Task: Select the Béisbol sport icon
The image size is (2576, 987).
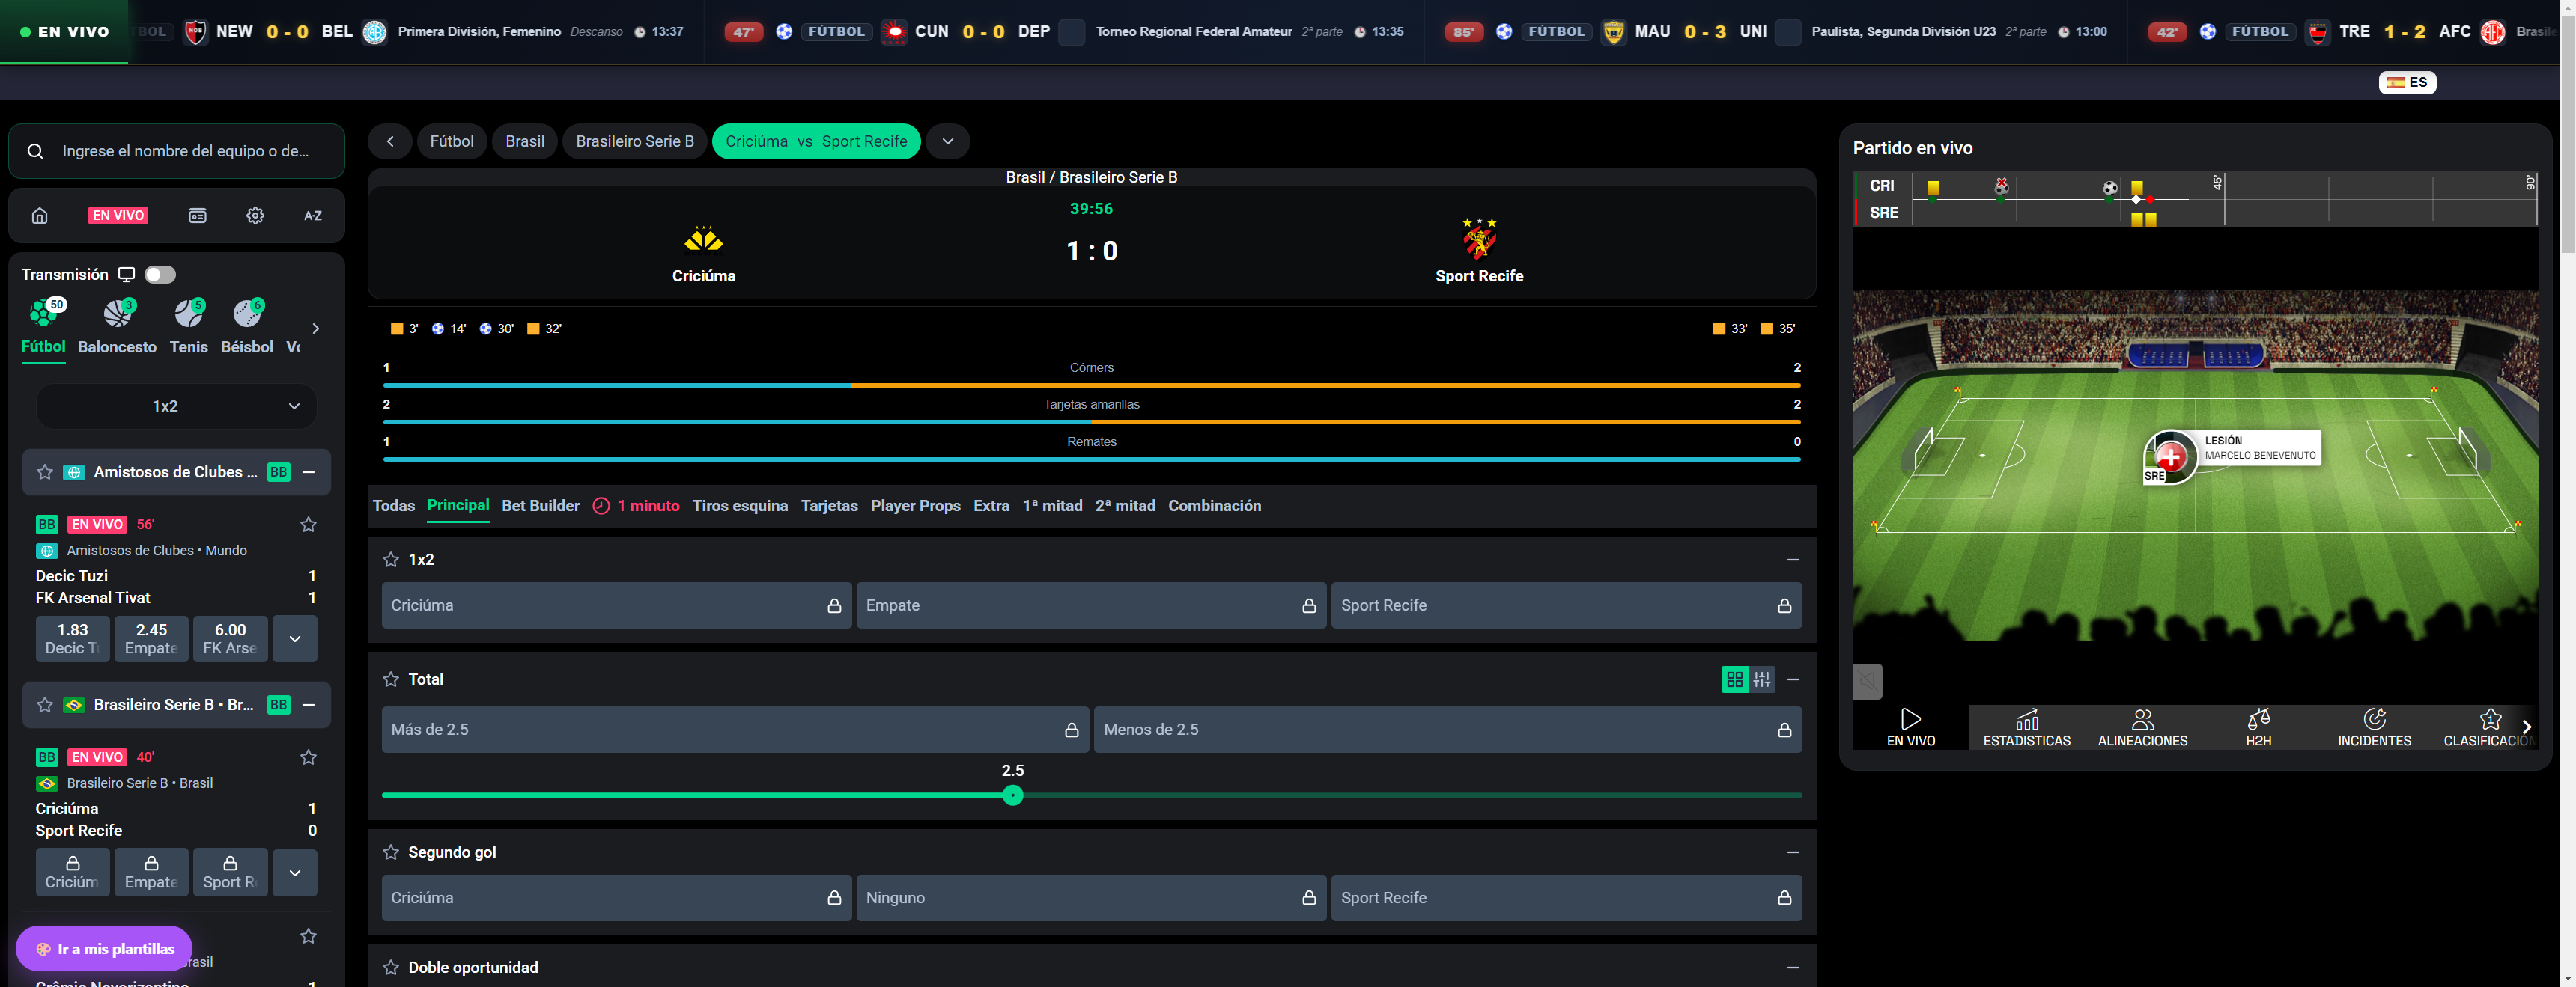Action: 246,327
